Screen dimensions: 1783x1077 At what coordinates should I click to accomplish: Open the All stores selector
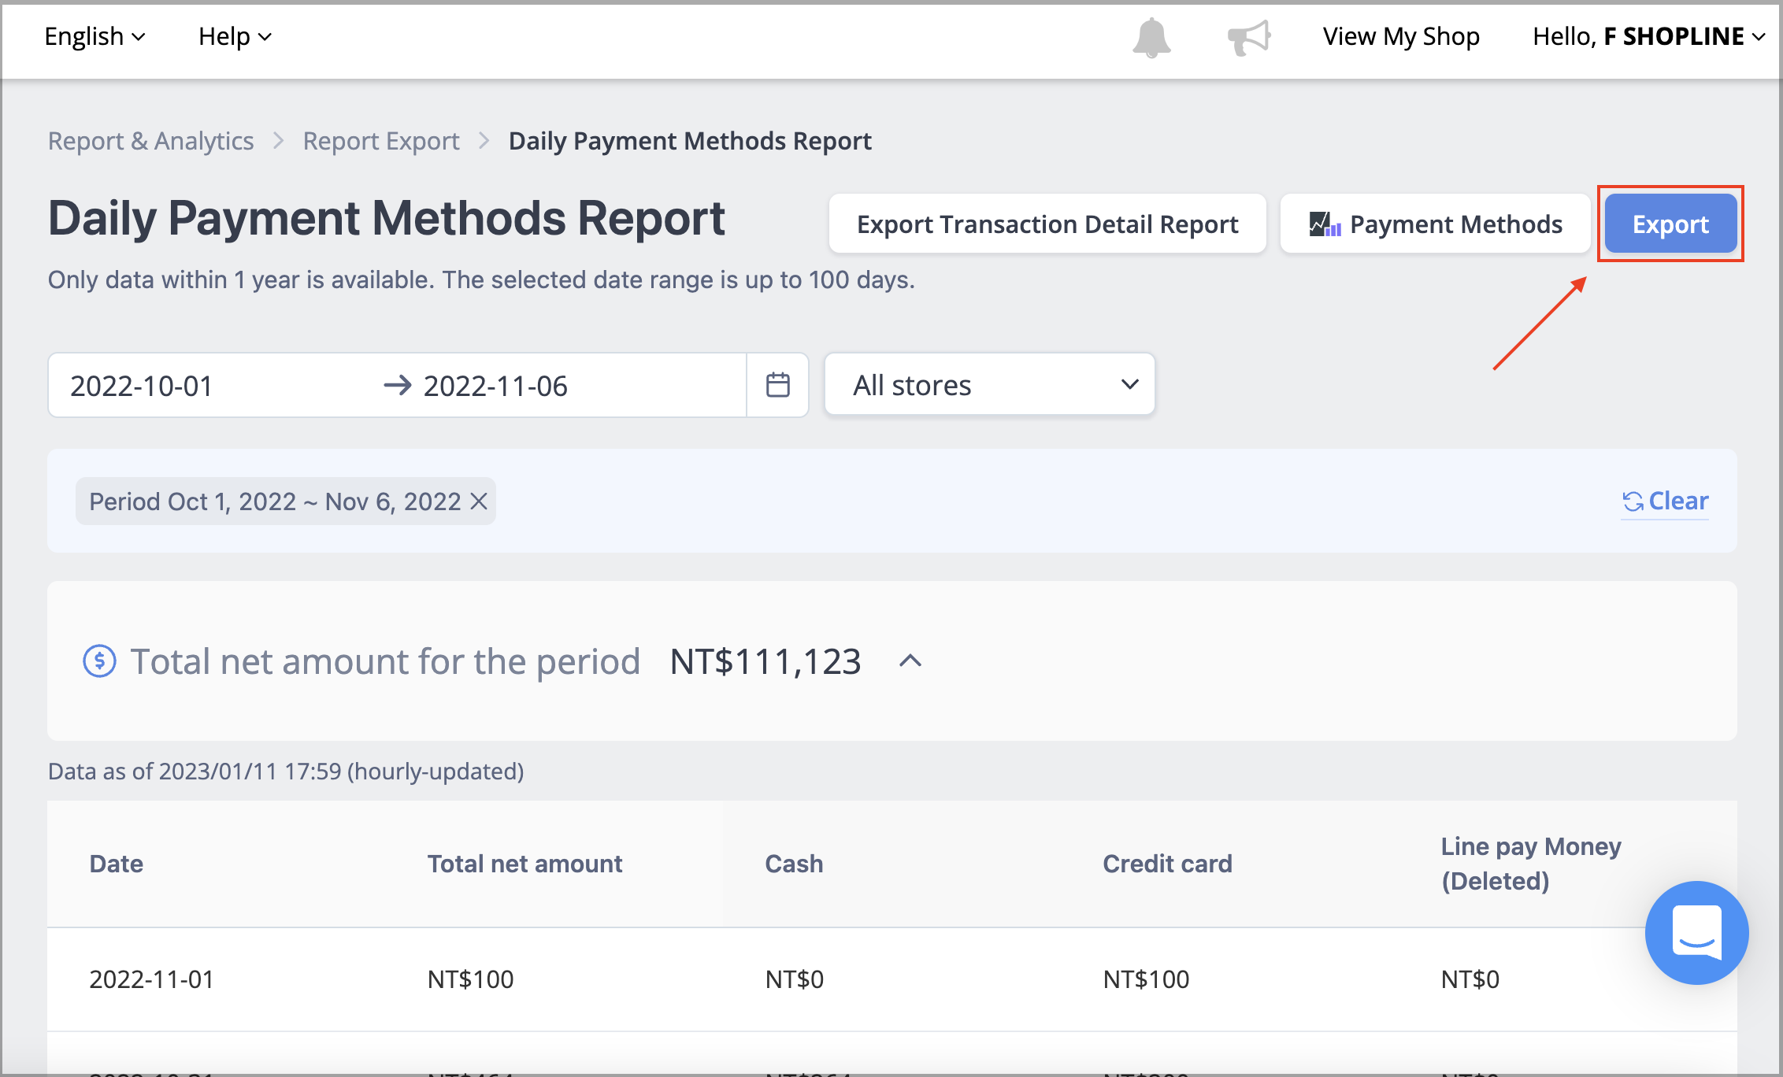click(x=990, y=385)
